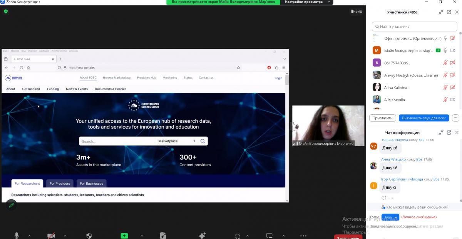Close the conference chat panel
The image size is (462, 239).
[457, 132]
